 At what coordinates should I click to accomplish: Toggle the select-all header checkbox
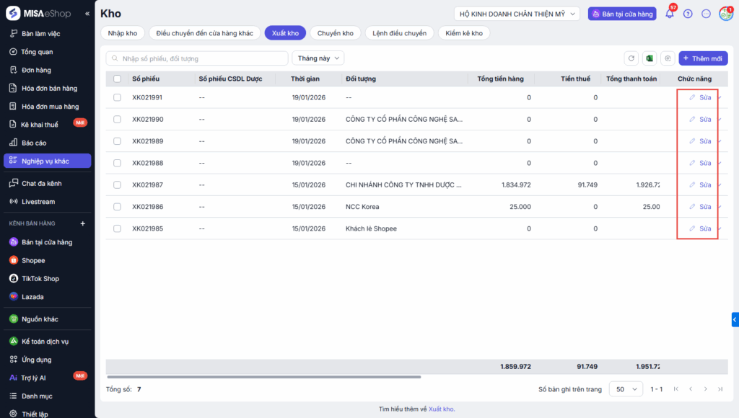click(117, 79)
